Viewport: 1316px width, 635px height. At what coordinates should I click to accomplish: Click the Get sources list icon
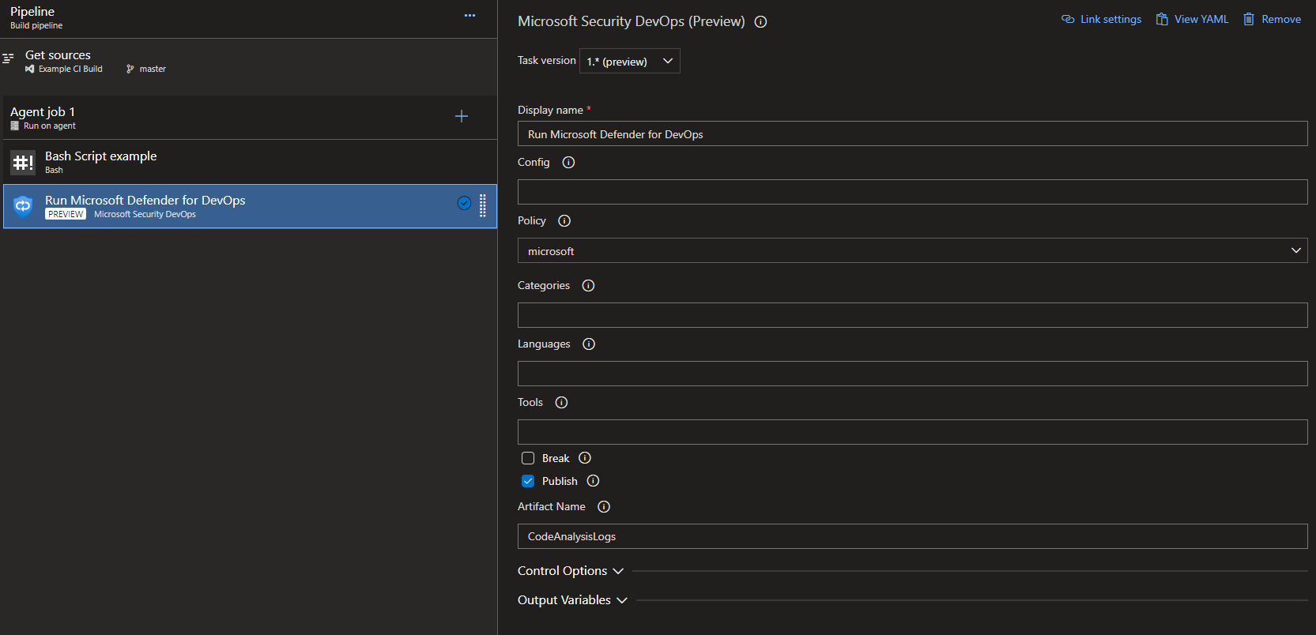pos(8,58)
